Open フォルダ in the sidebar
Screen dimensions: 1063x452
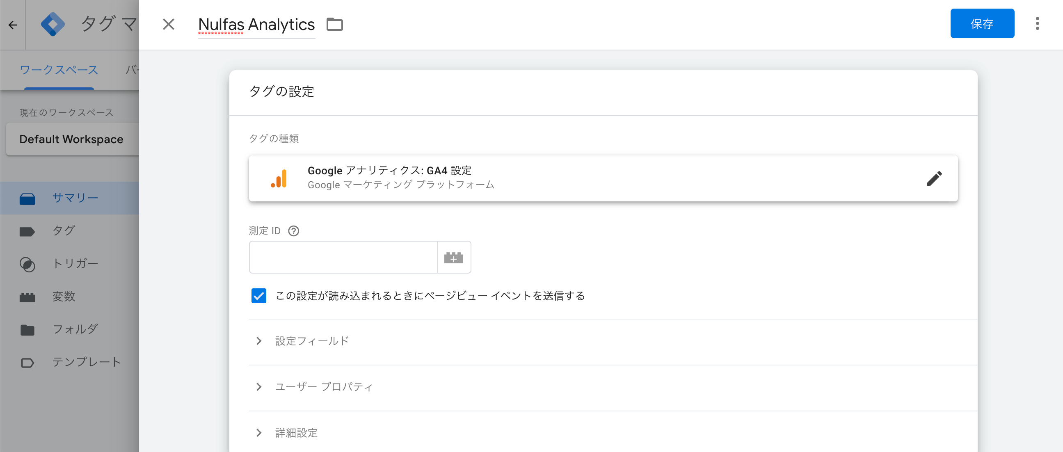(69, 329)
